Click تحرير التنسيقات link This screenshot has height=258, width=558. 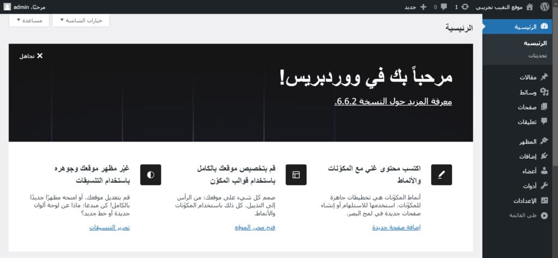[x=110, y=228]
